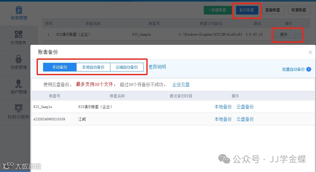The height and width of the screenshot is (172, 316).
Task: Open 账套管理 sidebar icon
Action: pos(19,10)
